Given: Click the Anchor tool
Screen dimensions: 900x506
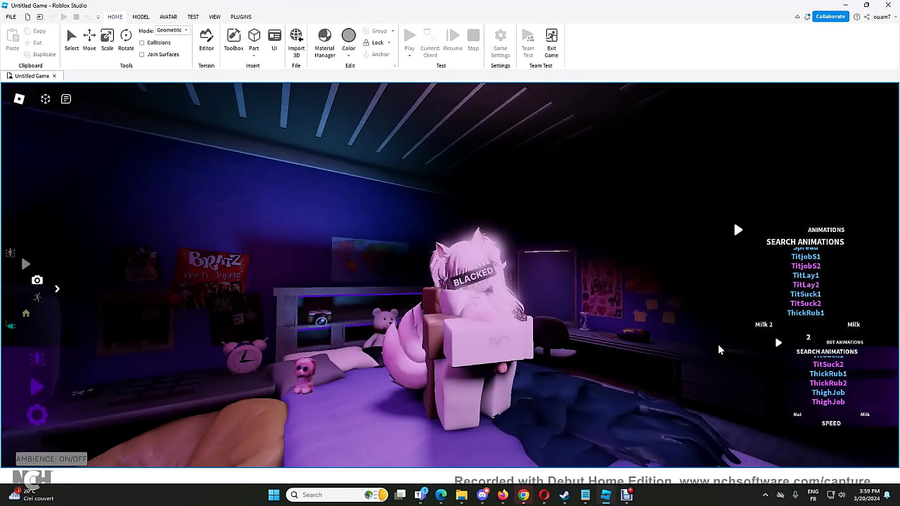Looking at the screenshot, I should tap(376, 54).
